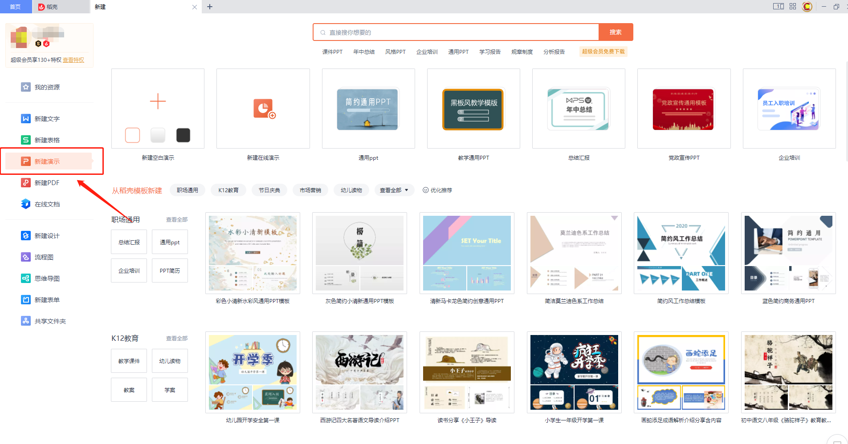848x444 pixels.
Task: Select the black background swatch
Action: click(x=183, y=135)
